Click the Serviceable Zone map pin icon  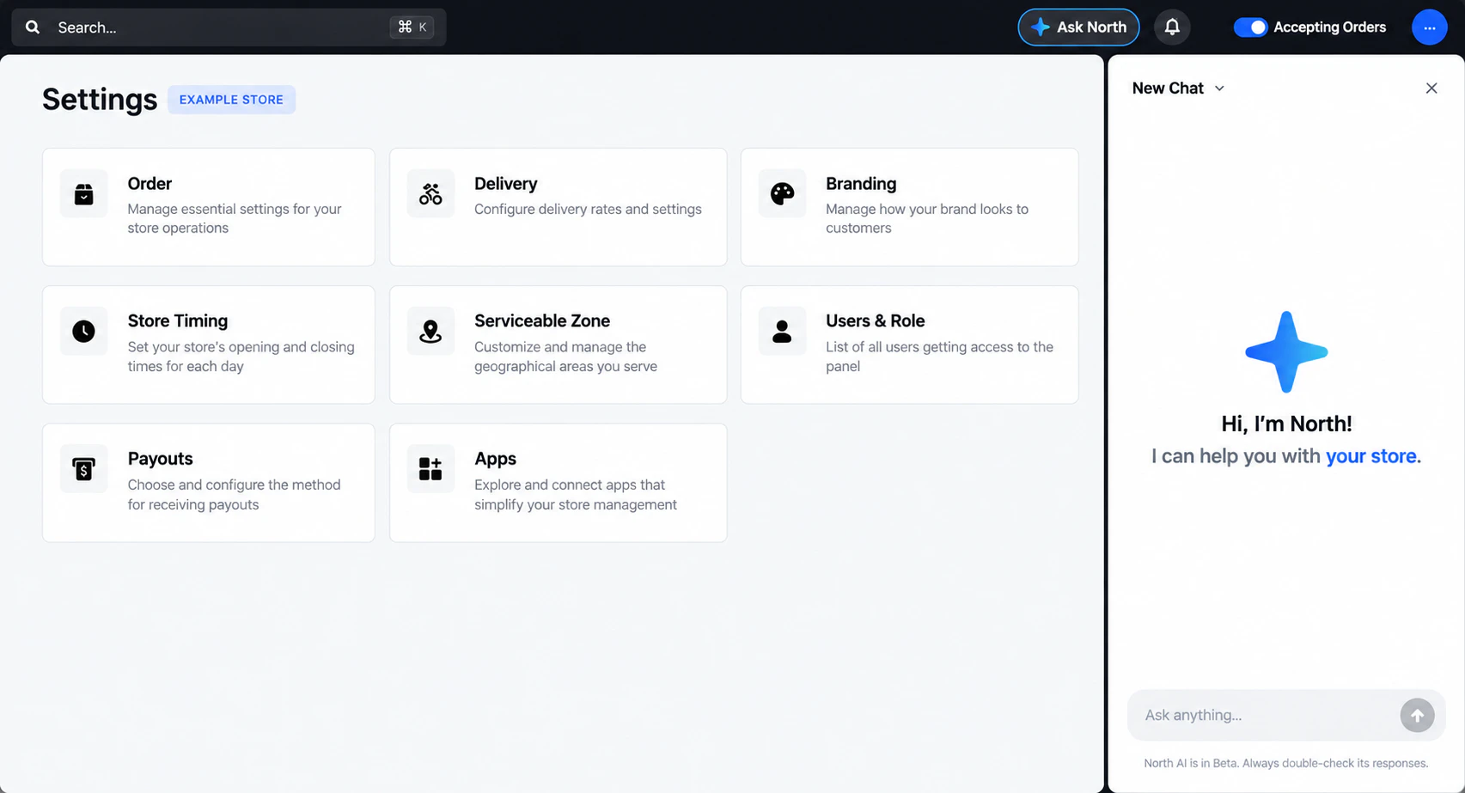[x=430, y=332]
